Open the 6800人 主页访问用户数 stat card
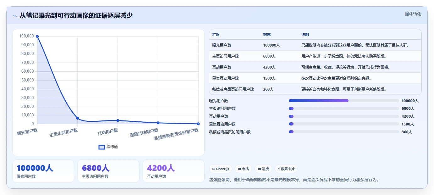This screenshot has height=195, width=434. click(x=108, y=171)
